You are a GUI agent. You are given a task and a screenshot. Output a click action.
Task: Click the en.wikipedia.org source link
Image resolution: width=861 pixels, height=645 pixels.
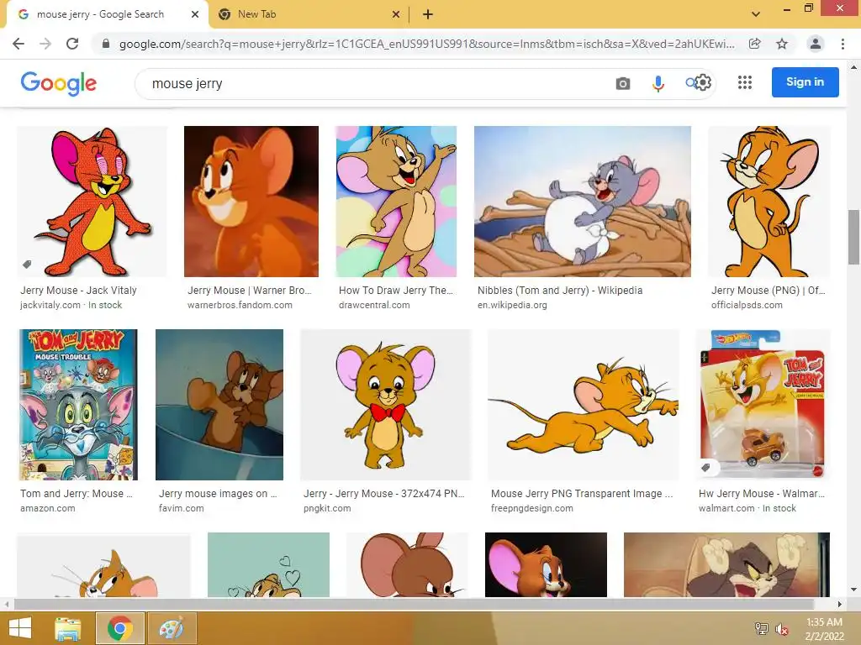point(512,305)
